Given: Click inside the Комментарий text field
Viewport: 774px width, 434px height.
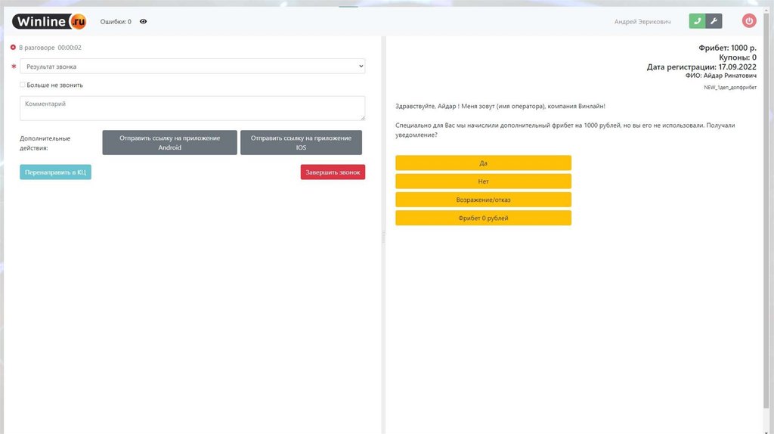Looking at the screenshot, I should pyautogui.click(x=192, y=108).
